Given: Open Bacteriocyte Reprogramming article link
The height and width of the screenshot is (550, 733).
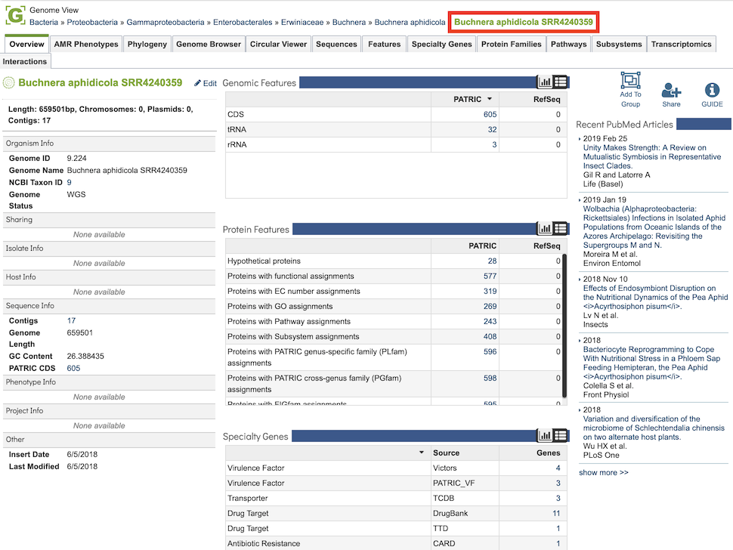Looking at the screenshot, I should tap(651, 363).
